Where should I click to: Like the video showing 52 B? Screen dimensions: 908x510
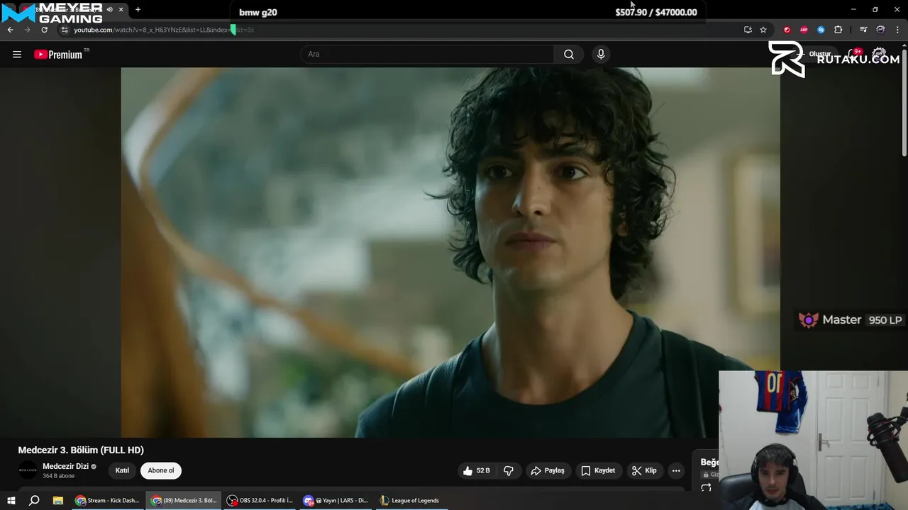point(477,470)
